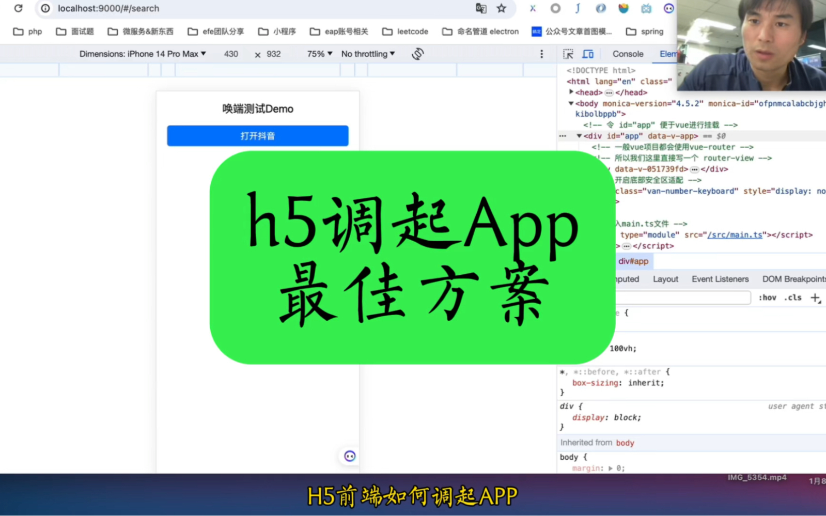Viewport: 826px width, 516px height.
Task: Expand the margin property triangle
Action: (x=610, y=468)
